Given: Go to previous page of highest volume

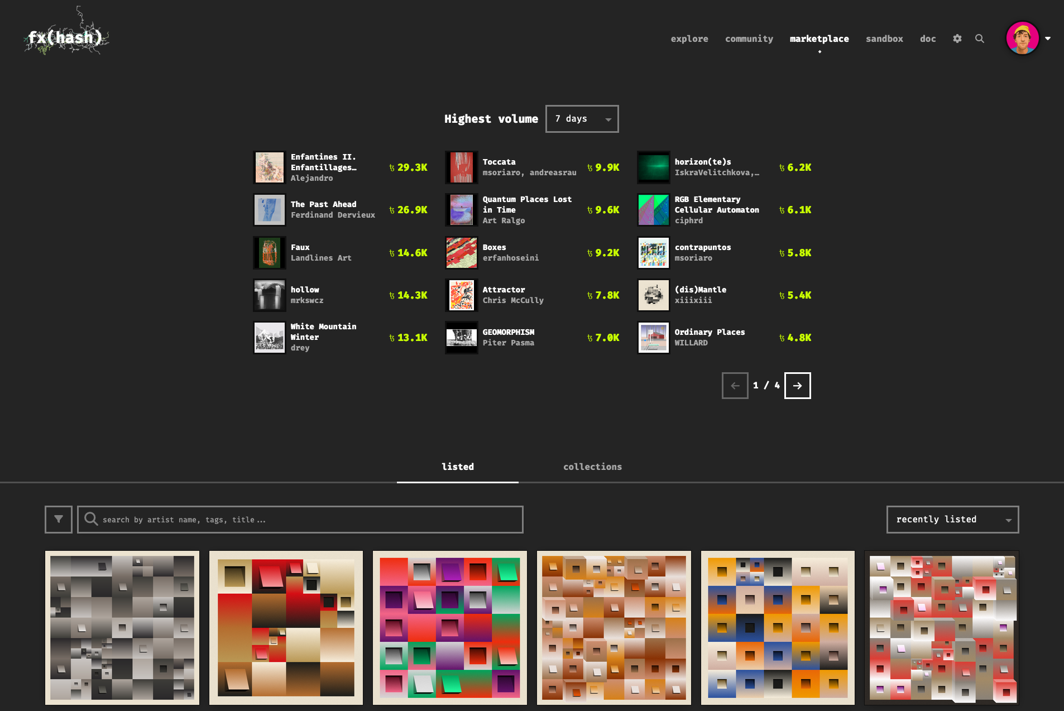Looking at the screenshot, I should click(x=735, y=386).
